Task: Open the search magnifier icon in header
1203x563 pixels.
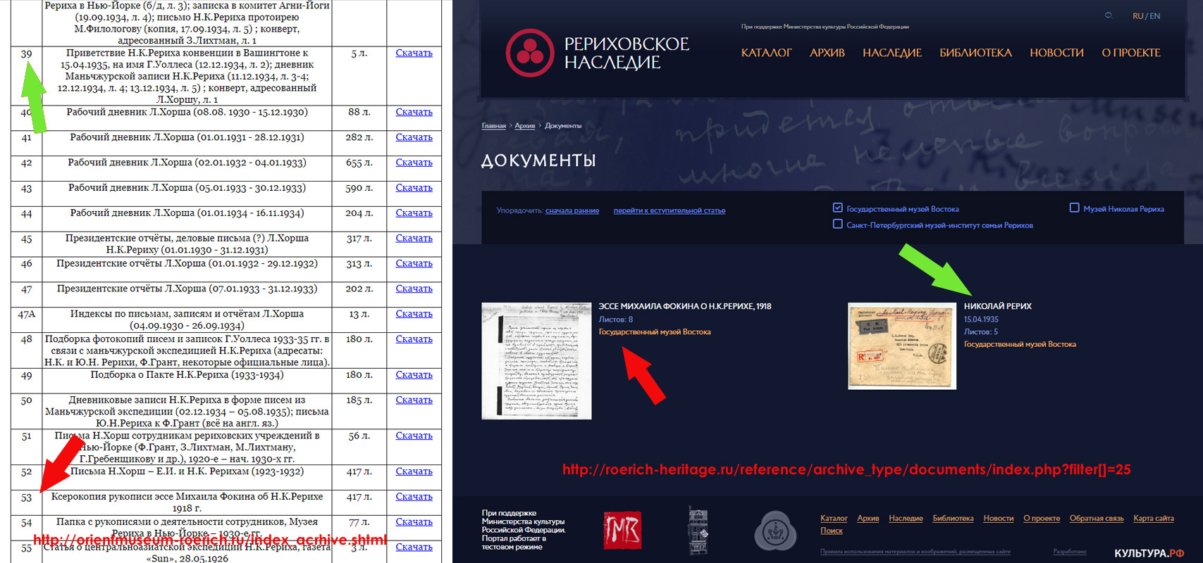Action: click(x=1109, y=15)
